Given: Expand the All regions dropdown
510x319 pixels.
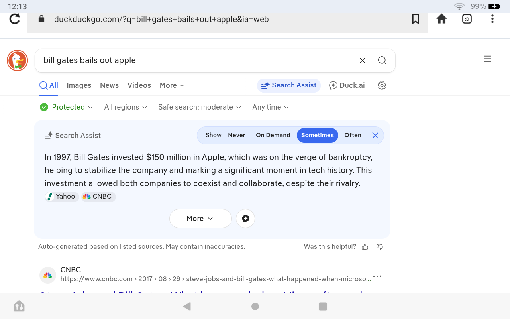Looking at the screenshot, I should tap(126, 107).
